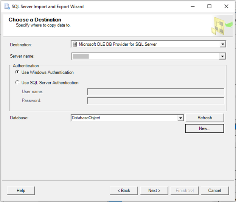Click the User name input field
The width and height of the screenshot is (236, 202).
coord(155,92)
